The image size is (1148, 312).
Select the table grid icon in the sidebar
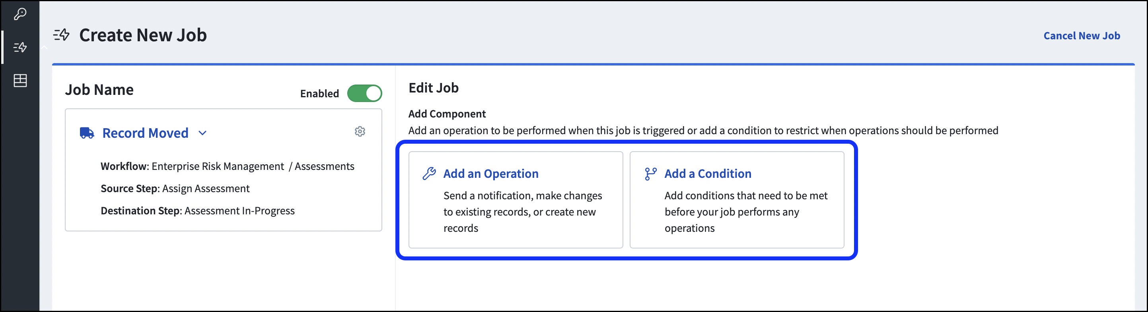click(x=20, y=80)
